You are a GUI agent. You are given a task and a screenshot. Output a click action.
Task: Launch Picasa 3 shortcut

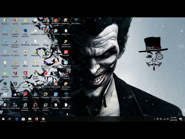tap(25, 85)
